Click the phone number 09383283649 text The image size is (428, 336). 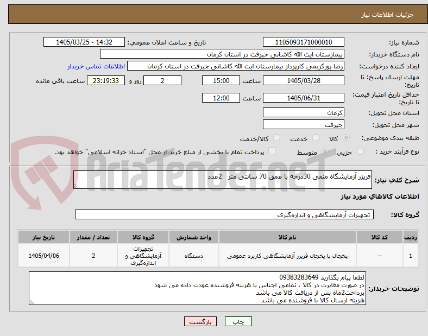click(x=299, y=277)
